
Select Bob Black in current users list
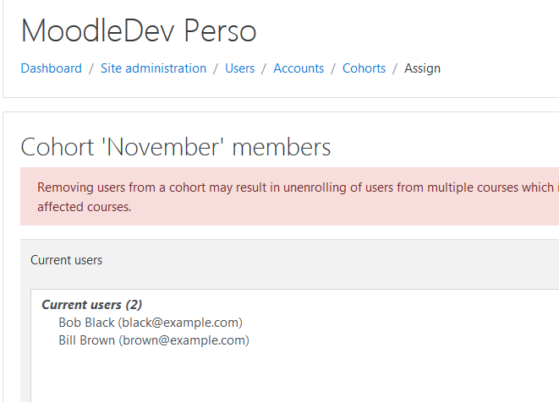151,323
